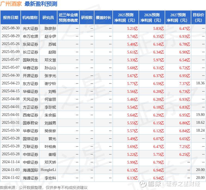The width and height of the screenshot is (206, 190).
Task: Click 2026 forecast value 5.75亿
Action: (158, 154)
